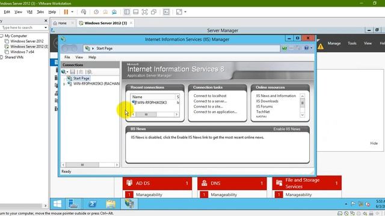Open the Tabs menu in VMware Workstation
The width and height of the screenshot is (385, 216).
point(40,12)
